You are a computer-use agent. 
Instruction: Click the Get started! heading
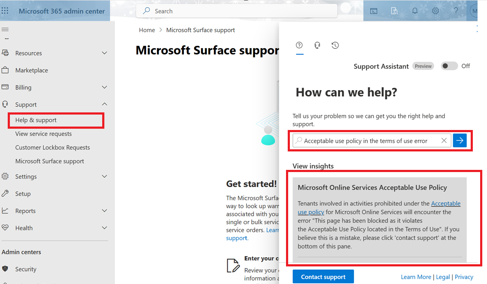pos(251,184)
